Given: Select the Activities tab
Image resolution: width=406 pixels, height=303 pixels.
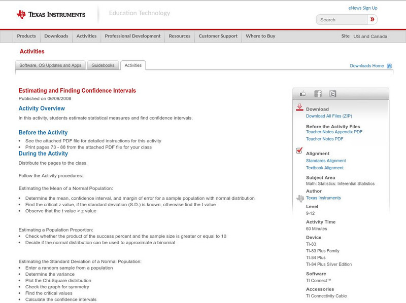Looking at the screenshot, I should click(x=133, y=65).
